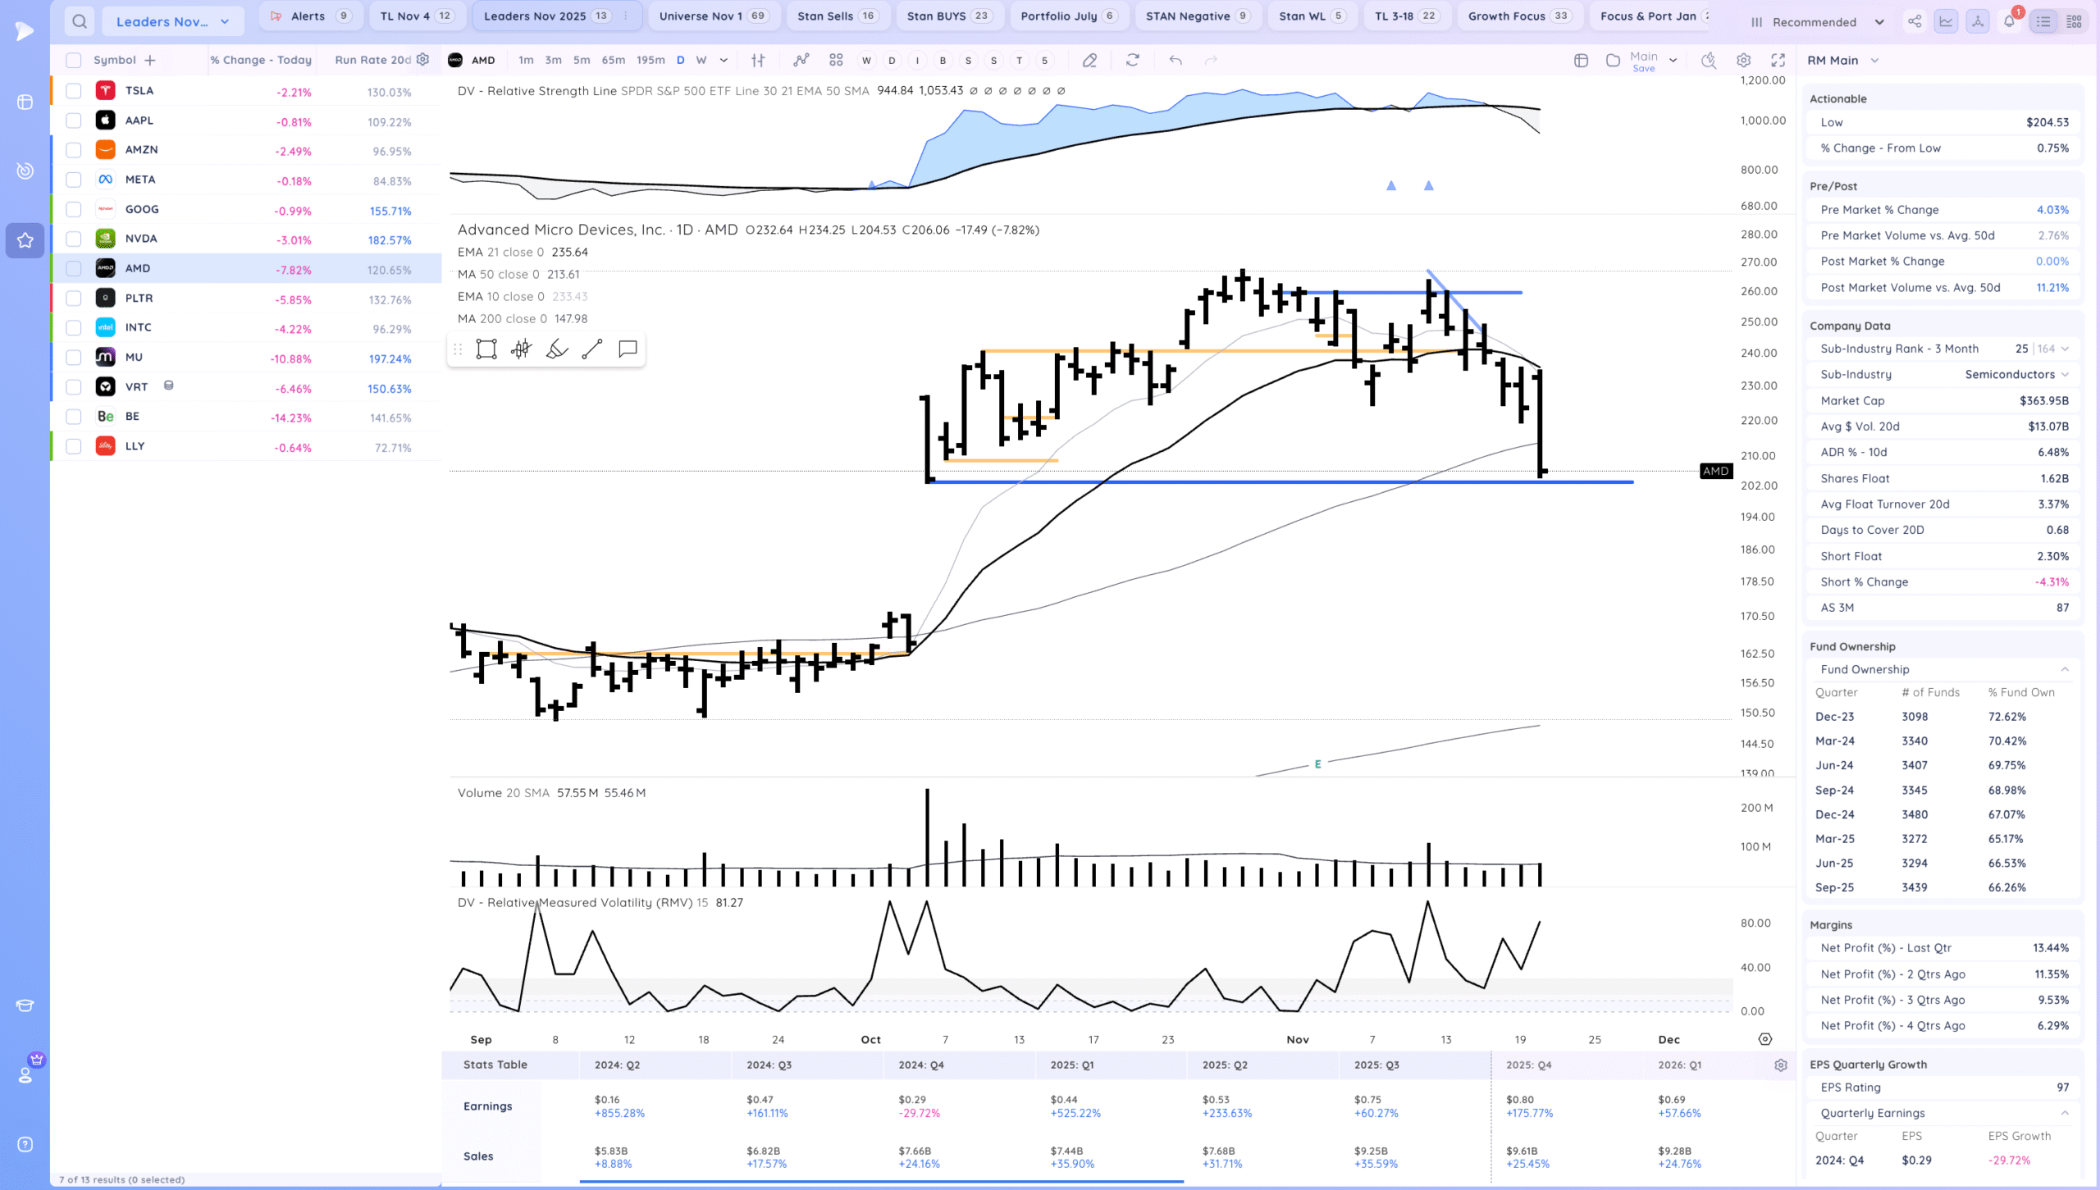This screenshot has height=1190, width=2100.
Task: Expand the RM Main panel dropdown
Action: coord(1874,60)
